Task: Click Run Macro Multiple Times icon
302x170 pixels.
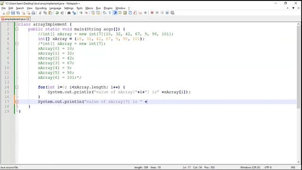Action: coord(167,13)
